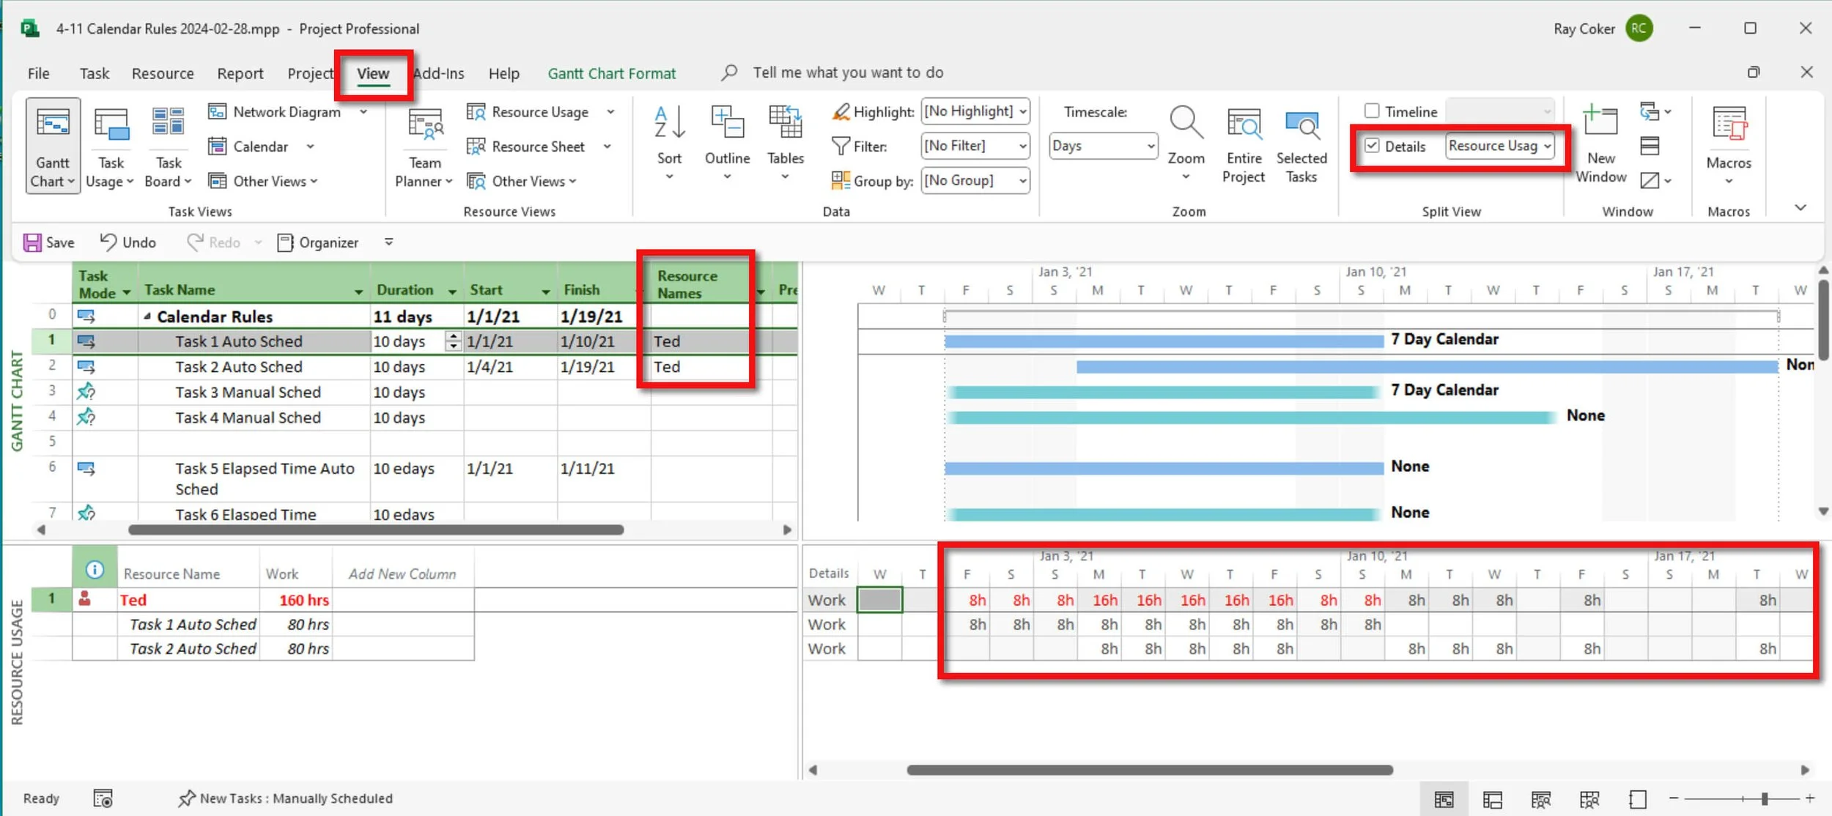Switch to the Resource tab

163,73
